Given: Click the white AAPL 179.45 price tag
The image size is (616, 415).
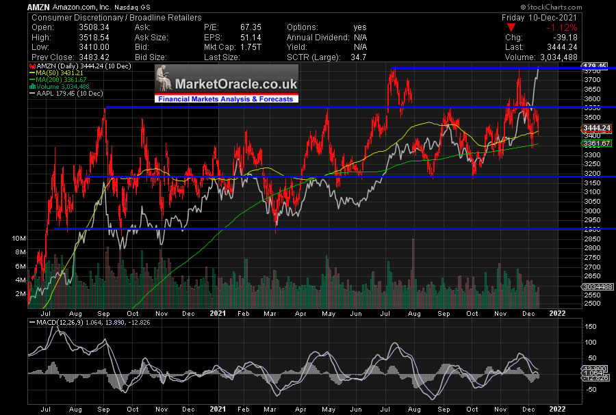Looking at the screenshot, I should point(595,66).
